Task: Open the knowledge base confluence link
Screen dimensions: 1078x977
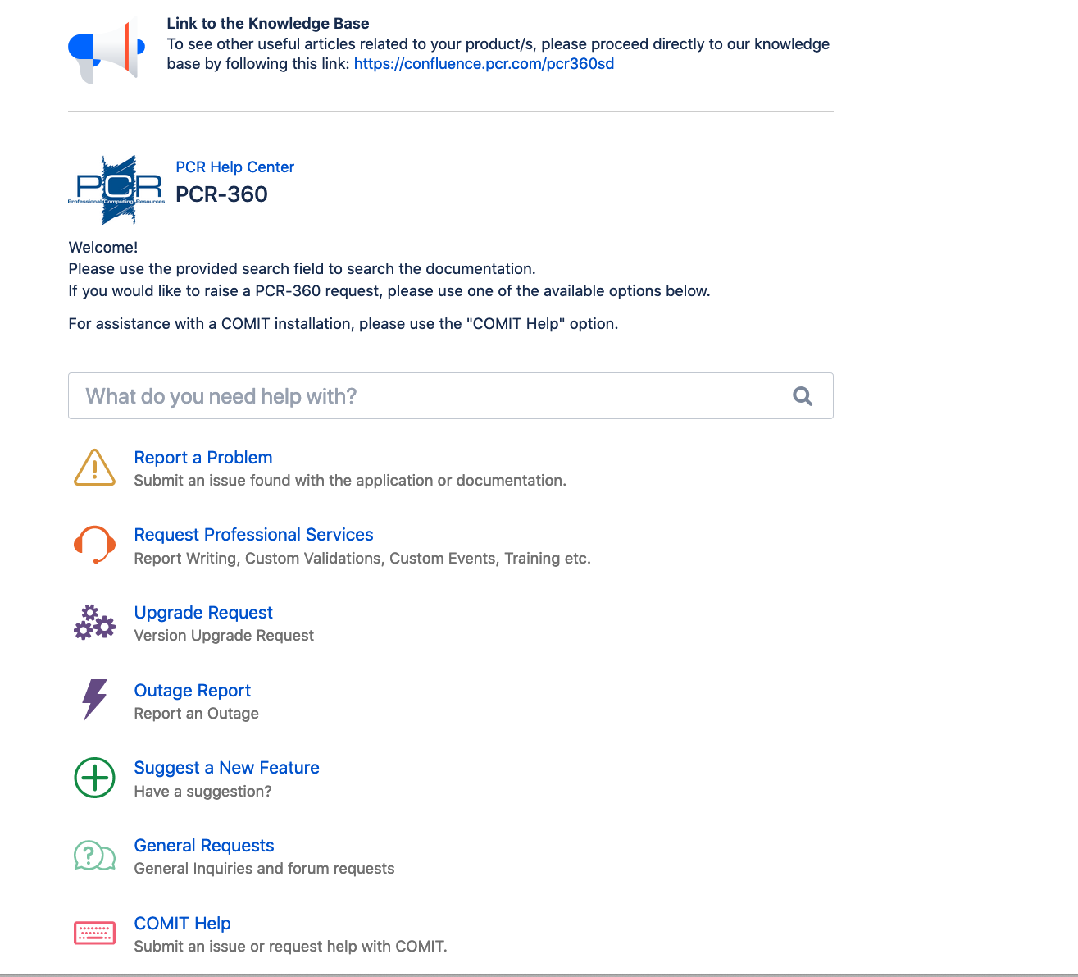Action: [484, 63]
